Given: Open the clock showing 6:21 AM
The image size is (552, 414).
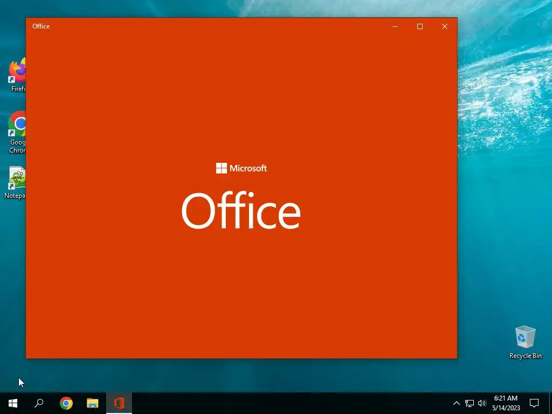Looking at the screenshot, I should coord(506,403).
